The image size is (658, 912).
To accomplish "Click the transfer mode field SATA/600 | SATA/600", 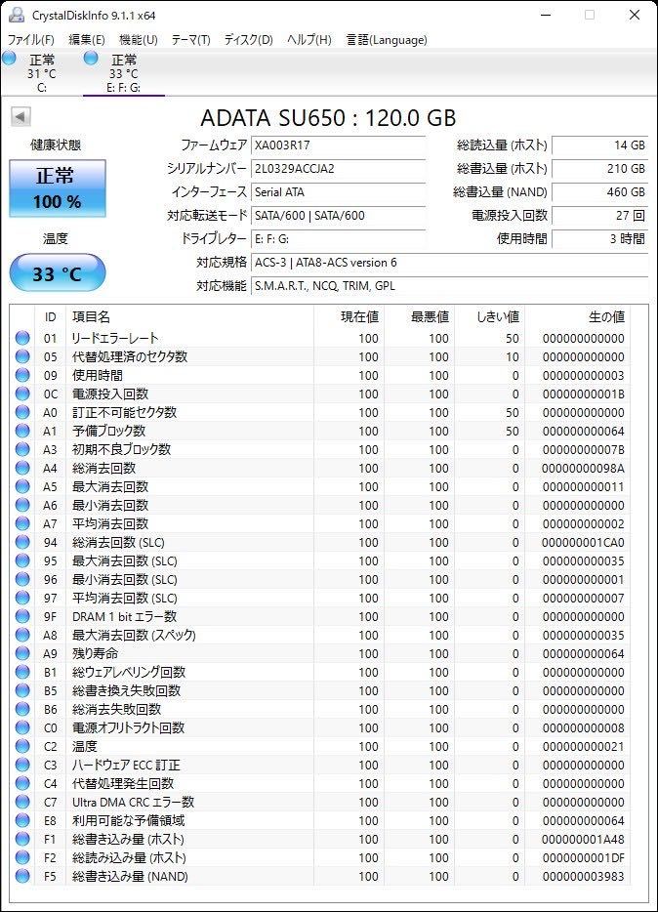I will click(x=339, y=215).
